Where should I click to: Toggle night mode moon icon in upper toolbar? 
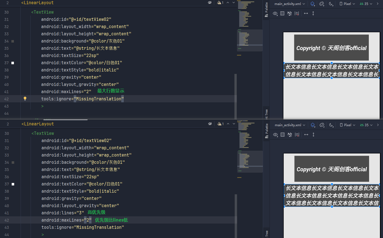click(331, 4)
